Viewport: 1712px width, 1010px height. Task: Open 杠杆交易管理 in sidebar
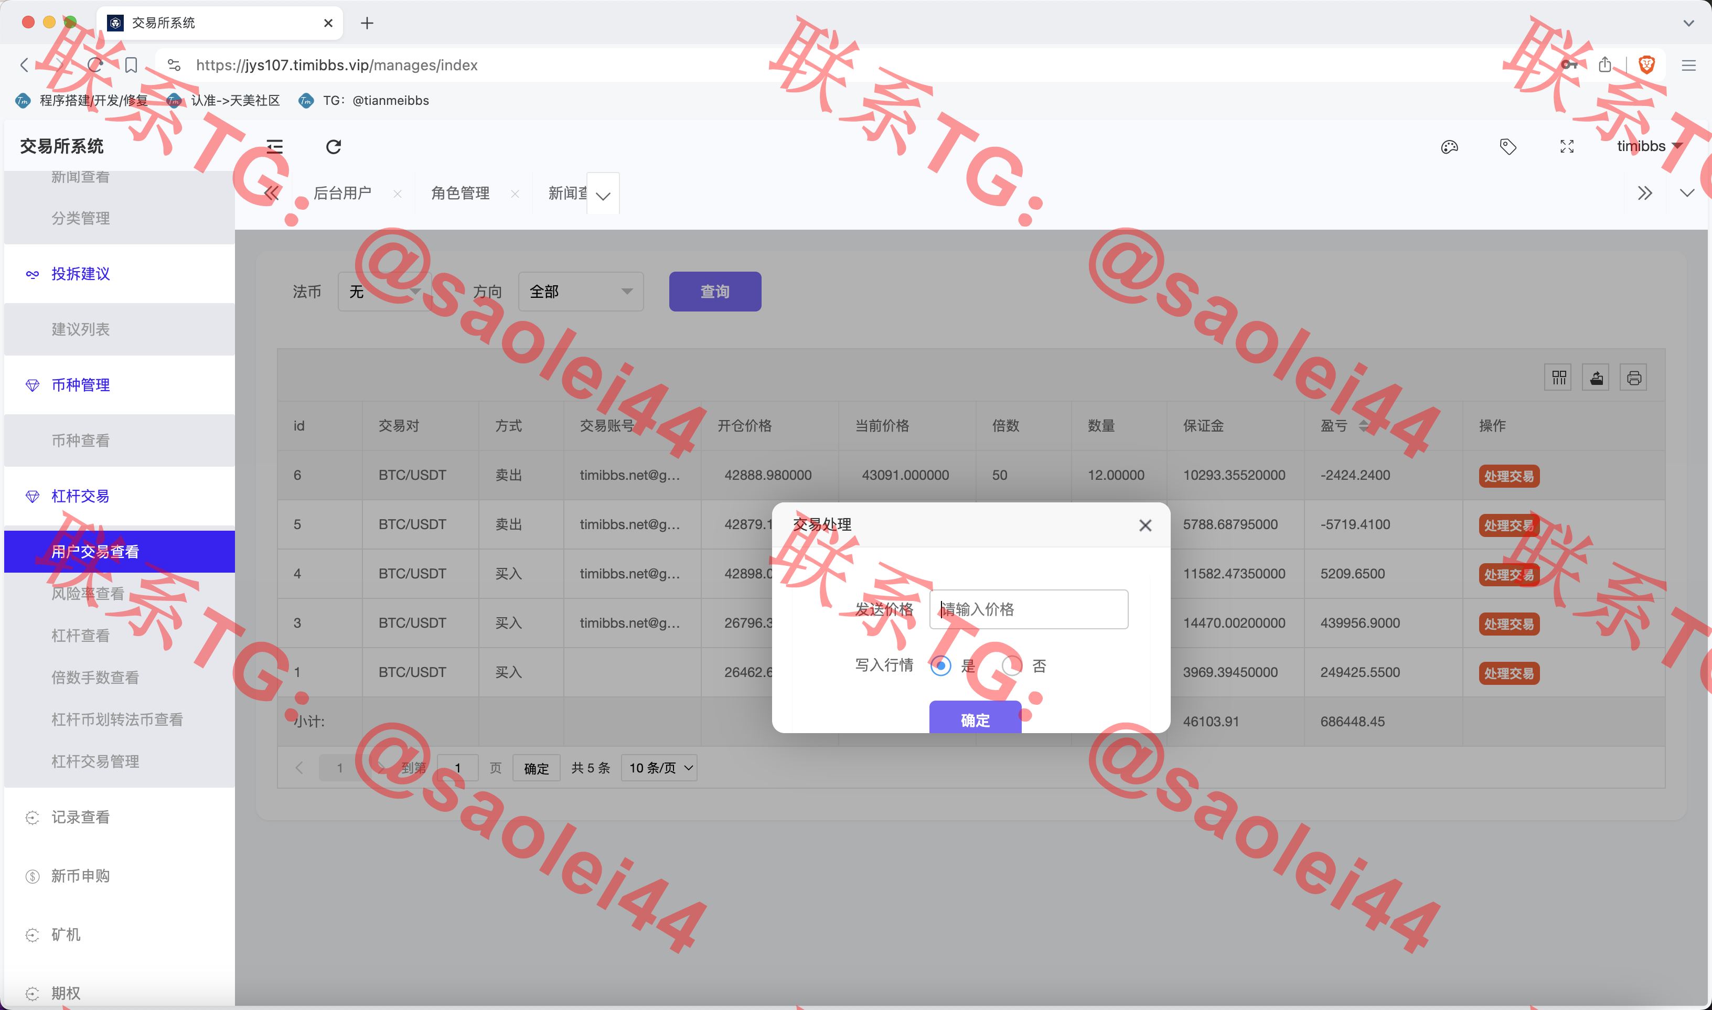click(x=119, y=761)
